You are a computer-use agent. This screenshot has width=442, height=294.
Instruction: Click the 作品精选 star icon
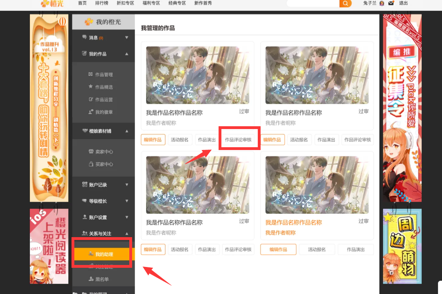coord(91,87)
